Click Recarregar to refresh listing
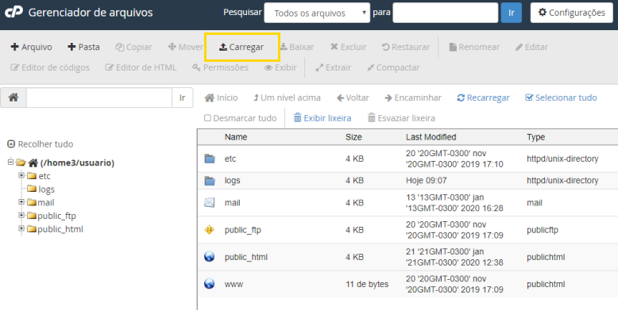The width and height of the screenshot is (618, 310). 483,98
